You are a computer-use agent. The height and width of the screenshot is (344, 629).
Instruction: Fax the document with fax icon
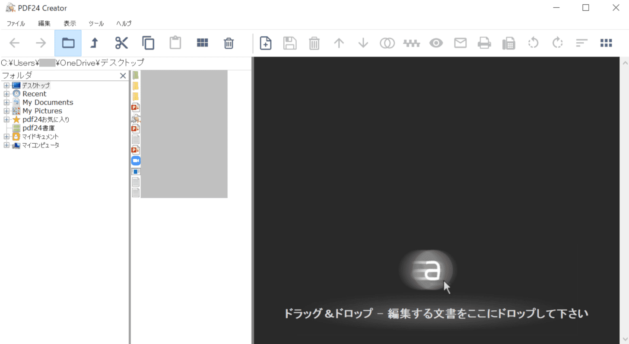click(x=508, y=43)
